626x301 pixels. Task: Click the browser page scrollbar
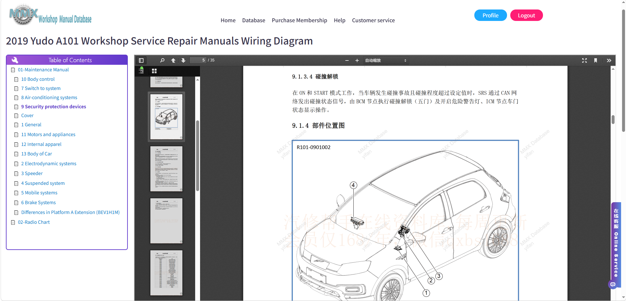pos(623,70)
